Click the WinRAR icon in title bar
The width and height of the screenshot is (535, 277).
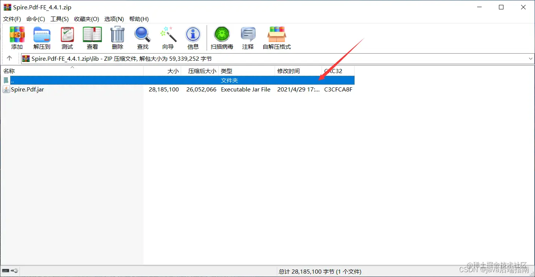(x=8, y=7)
